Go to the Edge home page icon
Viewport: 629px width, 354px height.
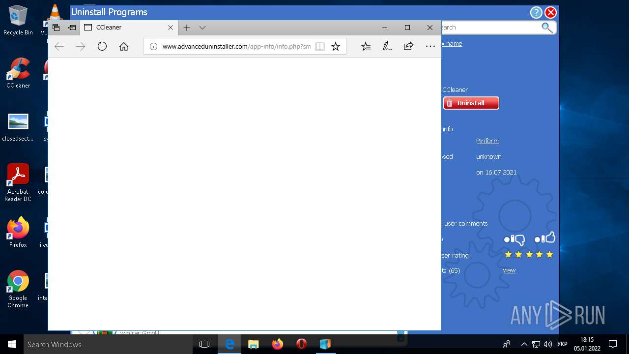coord(124,46)
